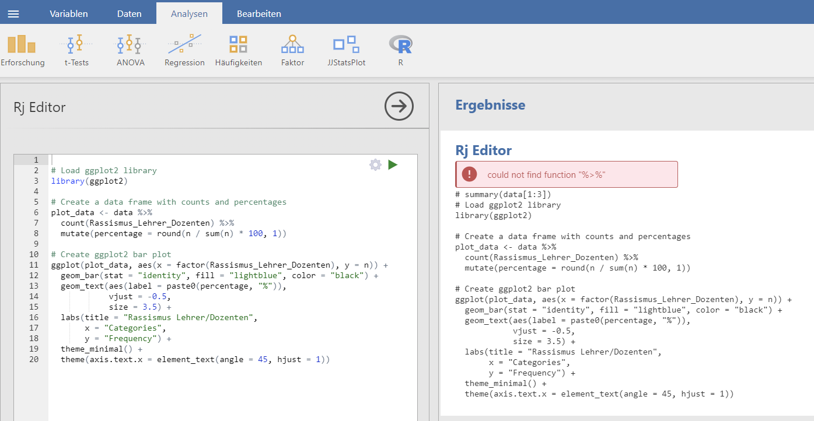Open the ANOVA analysis menu
814x421 pixels.
tap(130, 51)
